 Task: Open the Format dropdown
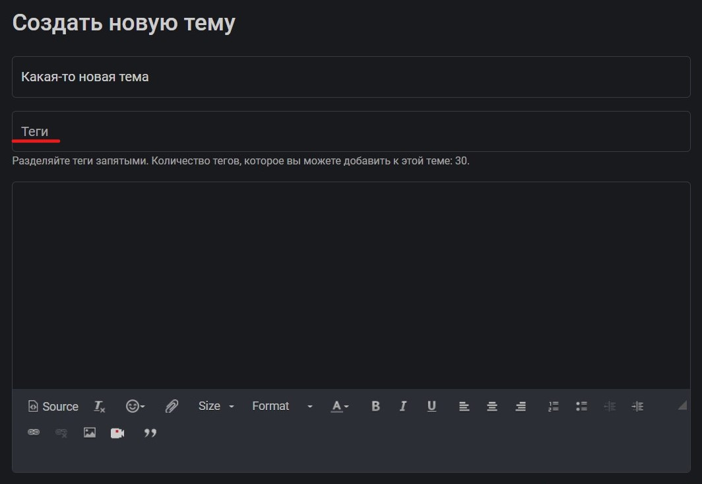(277, 406)
